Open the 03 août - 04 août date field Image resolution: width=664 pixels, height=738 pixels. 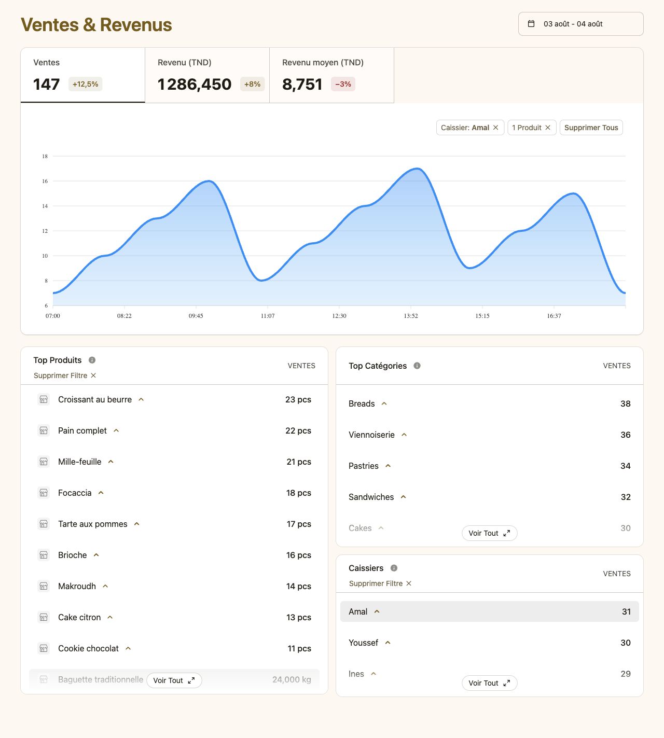click(x=581, y=24)
